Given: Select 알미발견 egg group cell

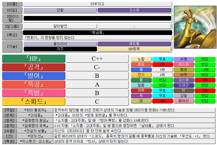Looking at the screenshot, I should point(60,26).
